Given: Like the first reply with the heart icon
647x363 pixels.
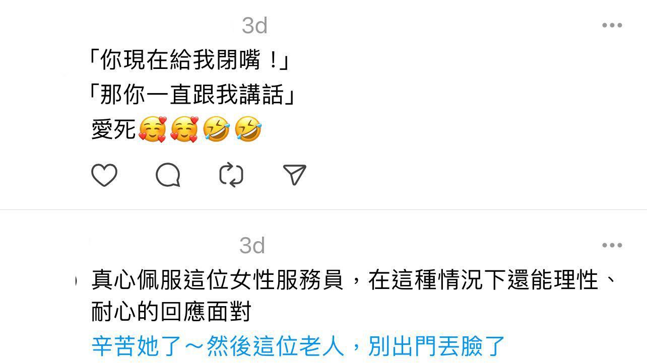Looking at the screenshot, I should [x=104, y=175].
